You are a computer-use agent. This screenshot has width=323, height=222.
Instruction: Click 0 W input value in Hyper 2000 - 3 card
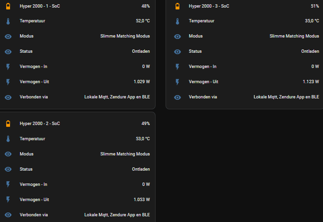coord(315,67)
